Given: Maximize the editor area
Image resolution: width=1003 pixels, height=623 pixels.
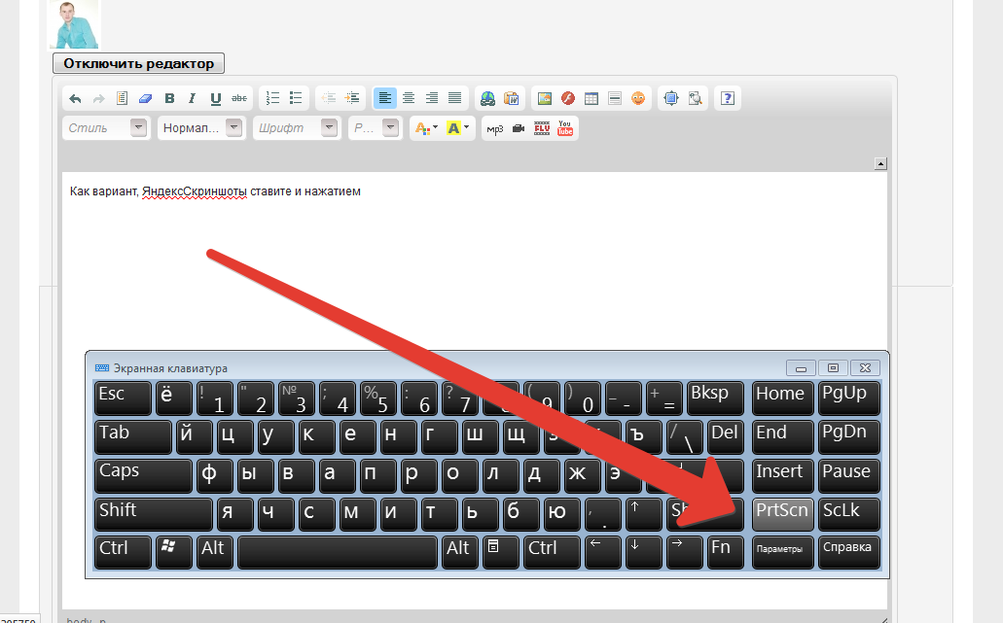Looking at the screenshot, I should [671, 98].
